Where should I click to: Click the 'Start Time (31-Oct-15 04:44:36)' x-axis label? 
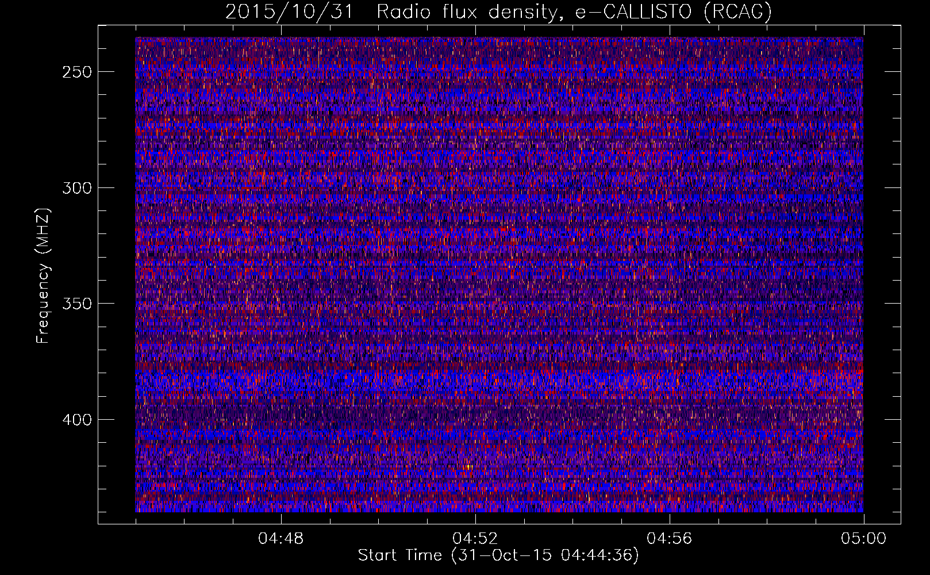coord(498,555)
